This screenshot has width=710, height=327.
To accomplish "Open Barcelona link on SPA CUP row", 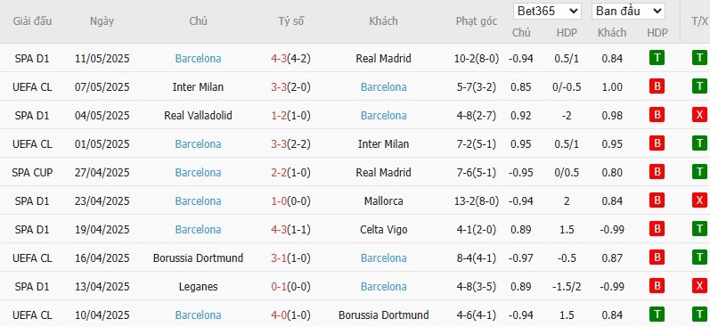I will coord(199,173).
